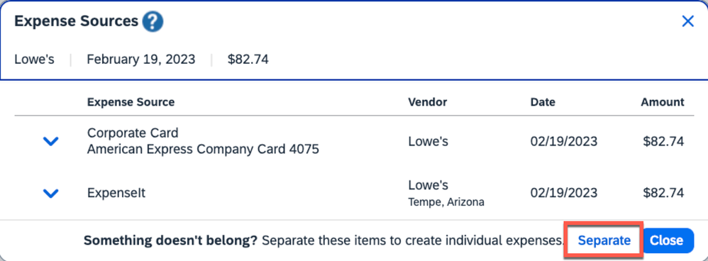
Task: Click the 02/19/2023 date in Corporate Card row
Action: coord(564,141)
